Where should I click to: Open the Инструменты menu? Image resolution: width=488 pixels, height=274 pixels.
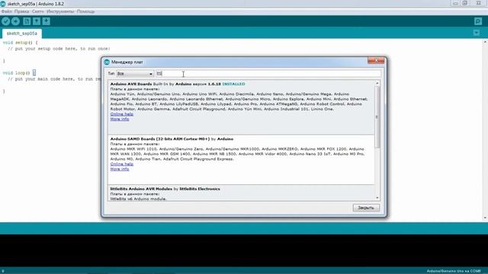tap(60, 11)
